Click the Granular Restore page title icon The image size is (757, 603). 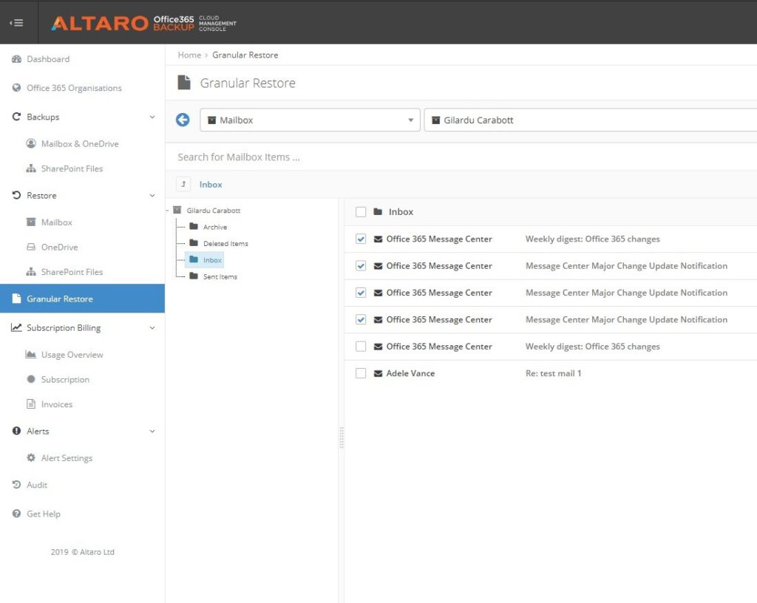(x=184, y=83)
